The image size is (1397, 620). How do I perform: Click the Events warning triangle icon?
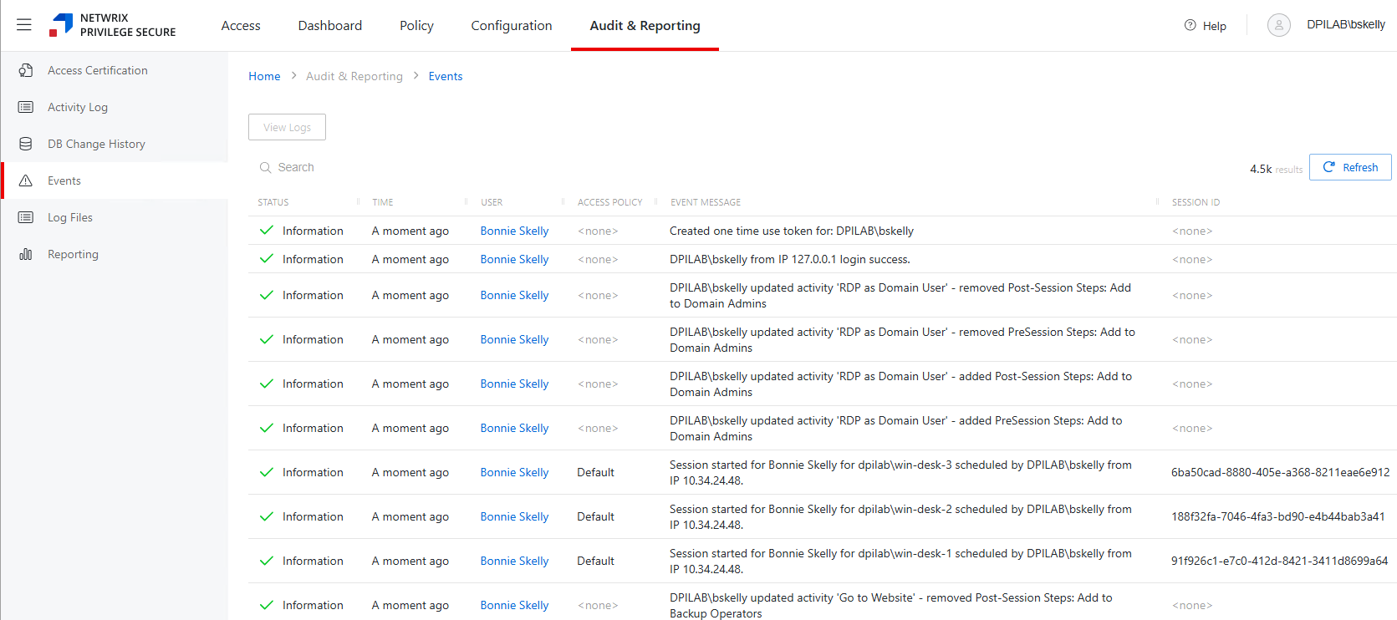tap(26, 180)
